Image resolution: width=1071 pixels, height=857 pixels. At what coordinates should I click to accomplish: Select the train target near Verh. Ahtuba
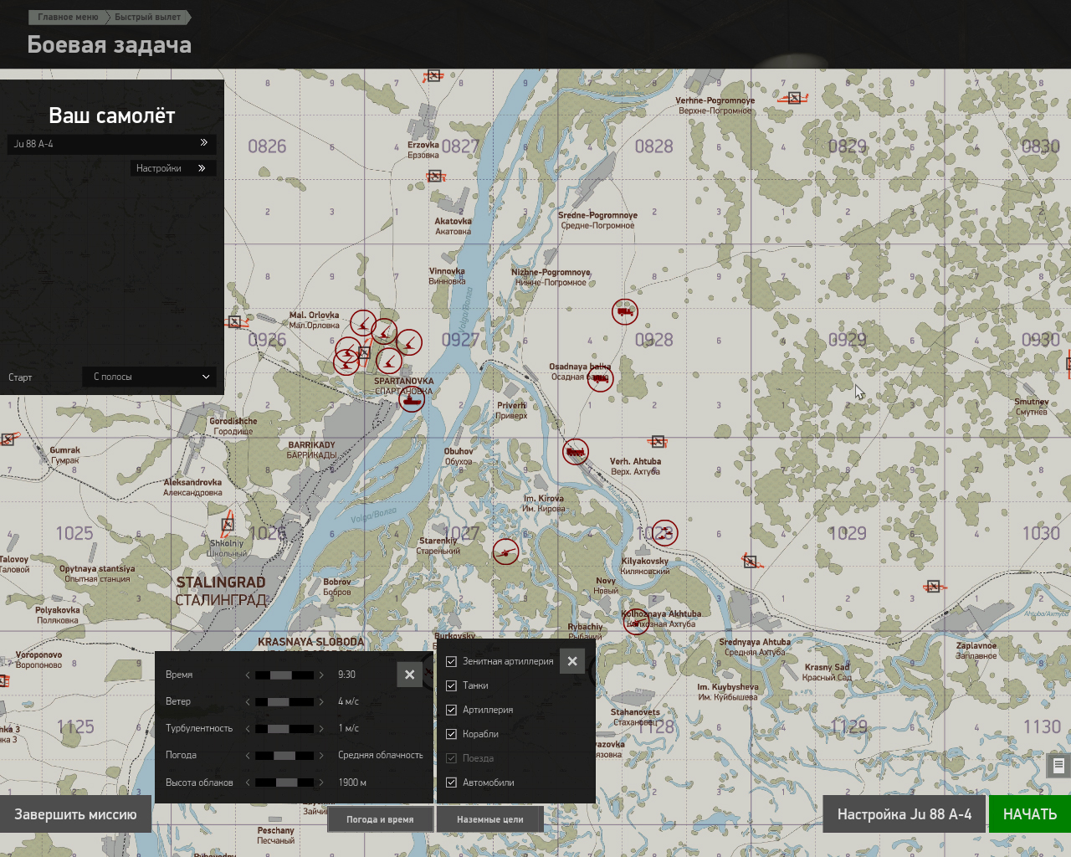[575, 452]
